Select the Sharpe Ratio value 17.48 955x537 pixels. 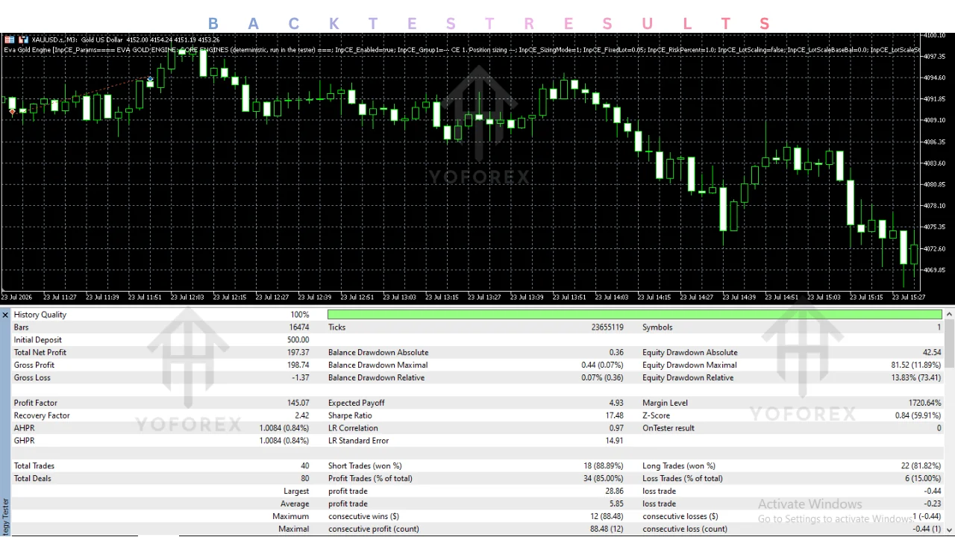click(x=615, y=415)
